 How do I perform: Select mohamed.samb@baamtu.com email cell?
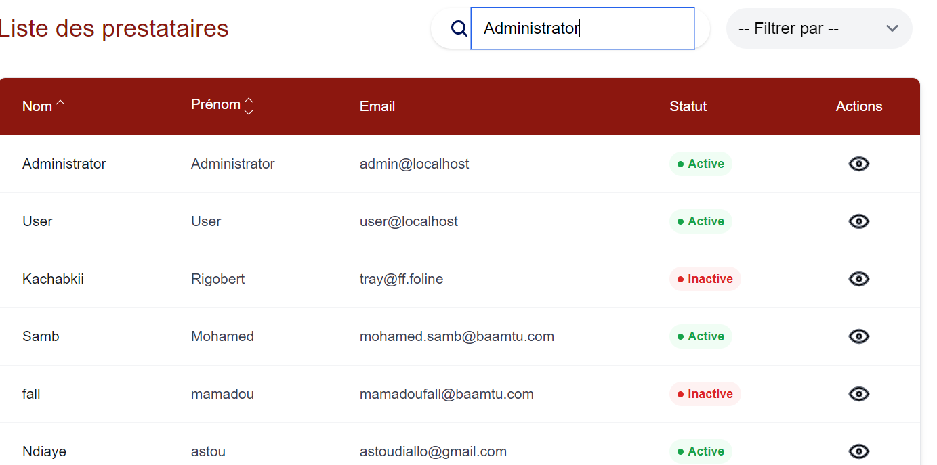(x=457, y=336)
